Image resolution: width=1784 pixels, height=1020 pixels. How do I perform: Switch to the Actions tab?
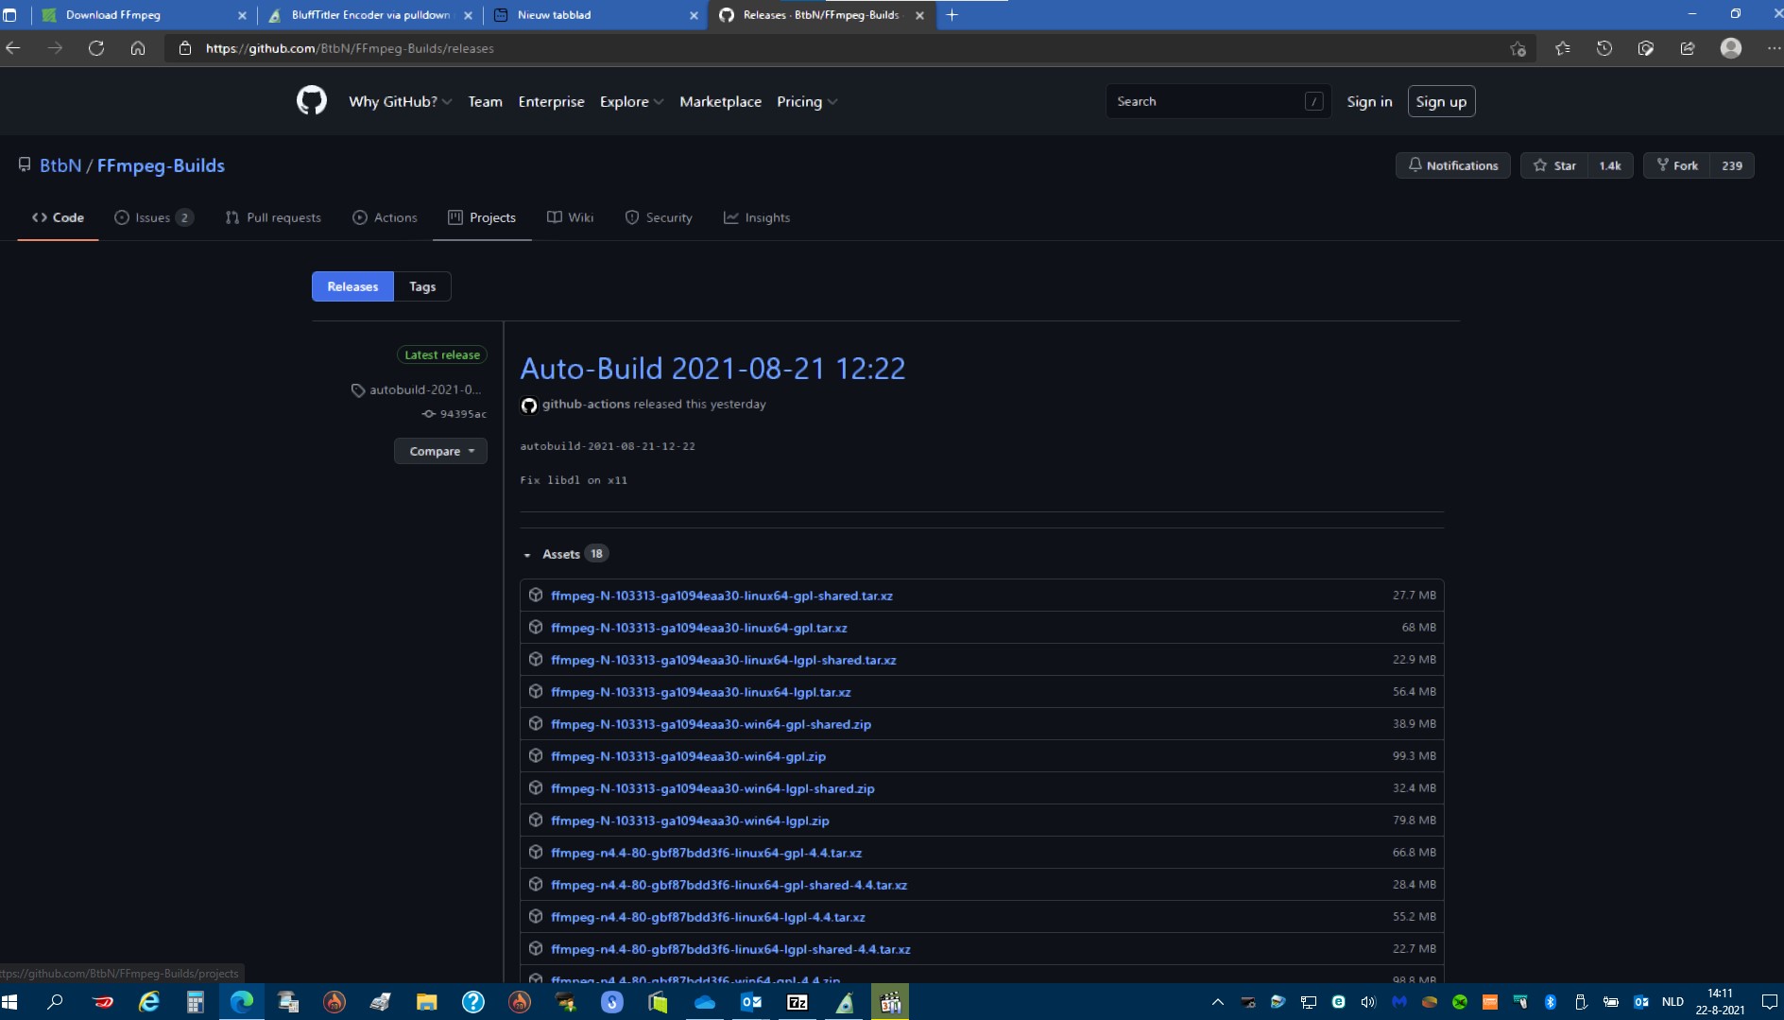(385, 217)
